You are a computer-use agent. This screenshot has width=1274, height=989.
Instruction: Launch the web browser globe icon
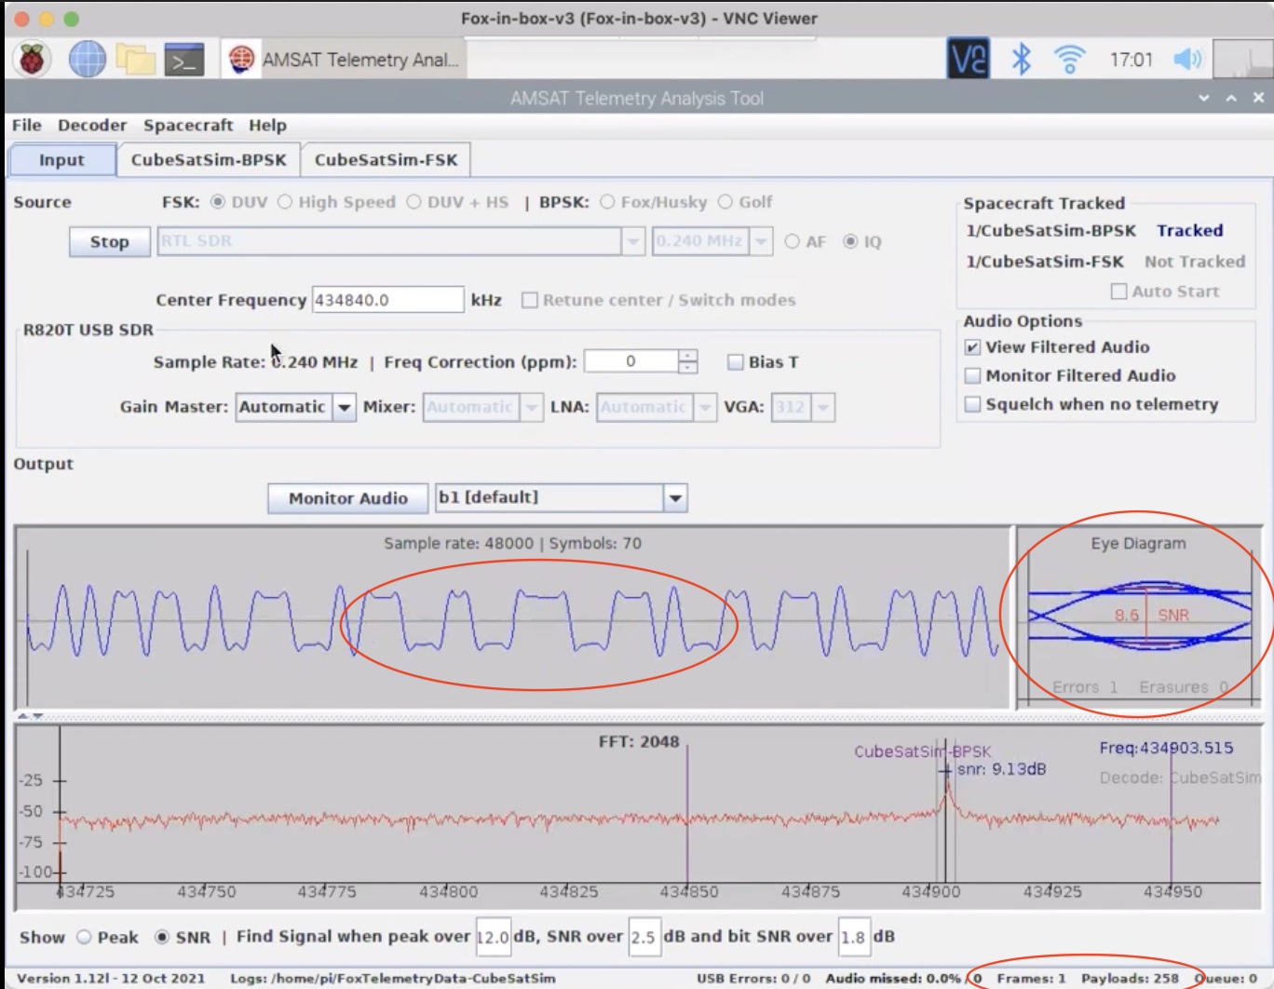(87, 60)
